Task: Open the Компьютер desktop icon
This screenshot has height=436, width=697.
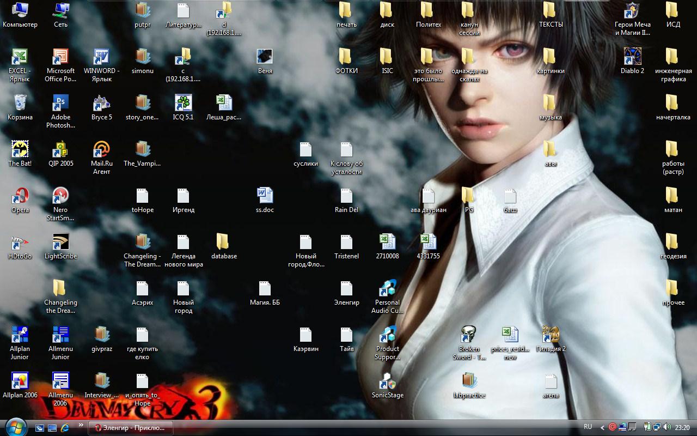Action: (x=20, y=15)
